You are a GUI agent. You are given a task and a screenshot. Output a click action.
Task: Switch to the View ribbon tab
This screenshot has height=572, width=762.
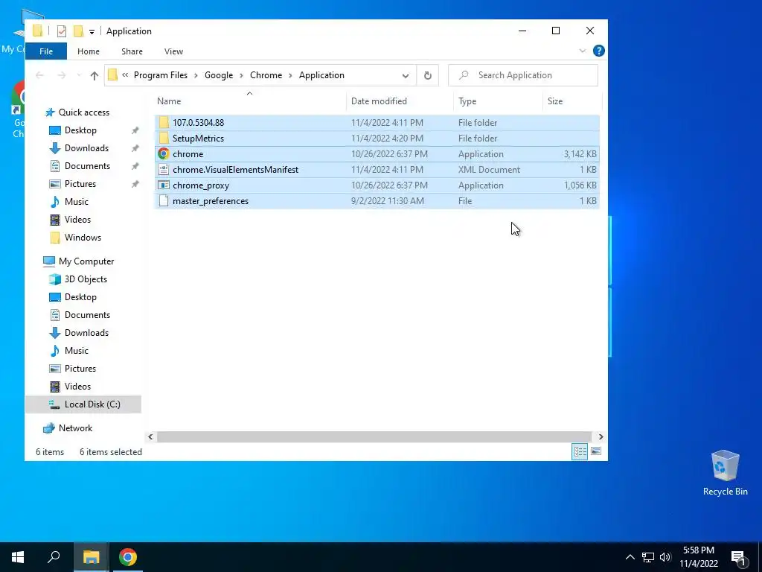click(173, 51)
